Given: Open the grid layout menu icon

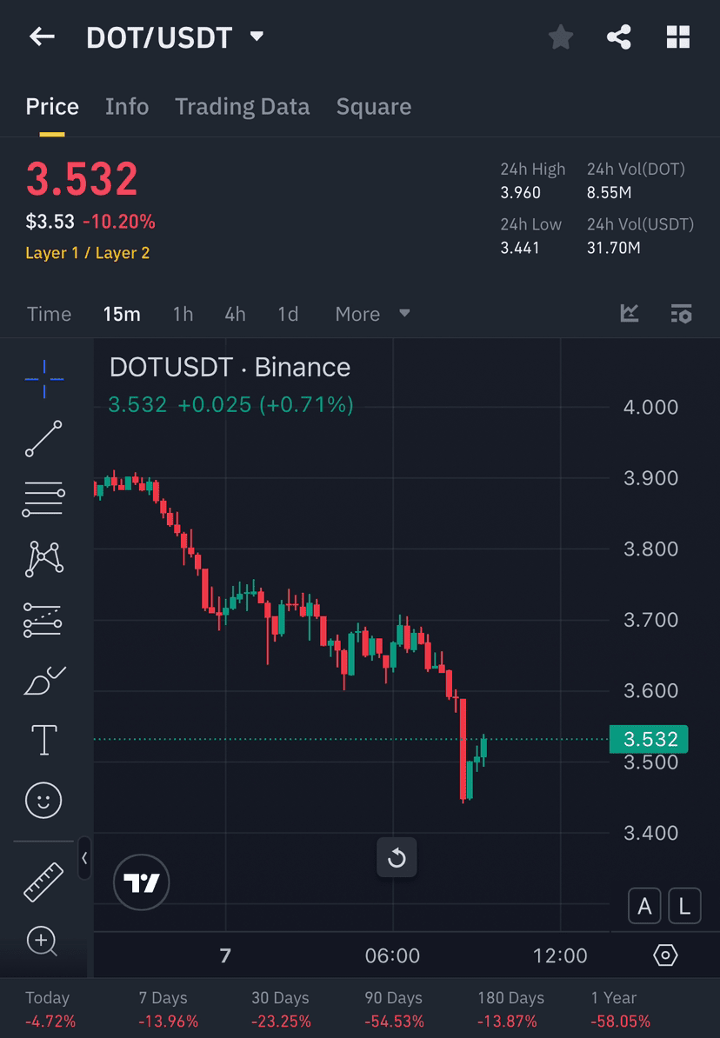Looking at the screenshot, I should (677, 37).
